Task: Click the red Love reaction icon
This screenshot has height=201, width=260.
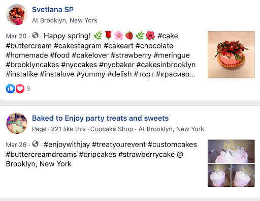Action: [20, 89]
